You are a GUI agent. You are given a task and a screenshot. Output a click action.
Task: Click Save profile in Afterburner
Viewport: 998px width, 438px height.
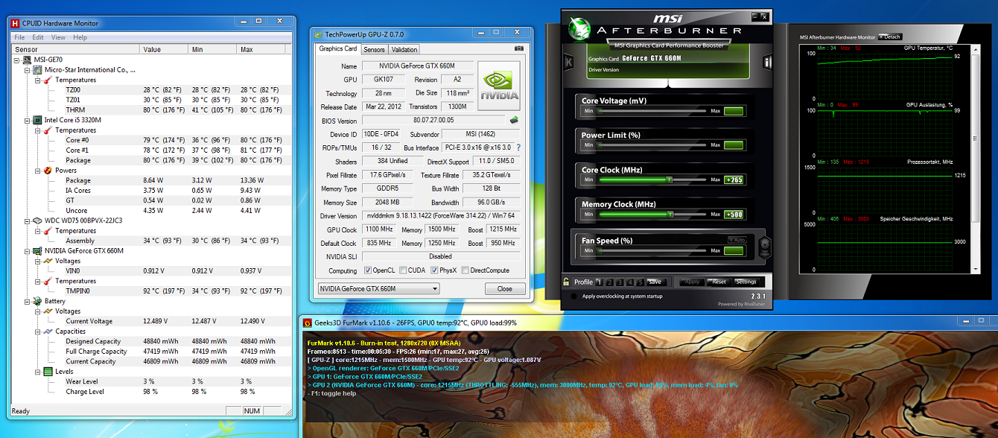pyautogui.click(x=655, y=282)
